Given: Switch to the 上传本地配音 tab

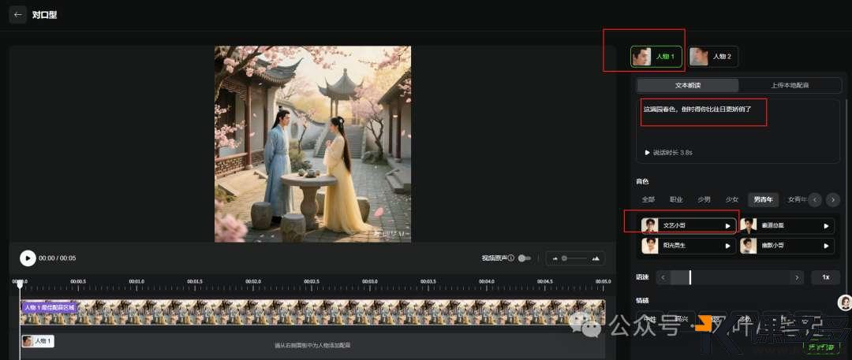Looking at the screenshot, I should click(789, 85).
